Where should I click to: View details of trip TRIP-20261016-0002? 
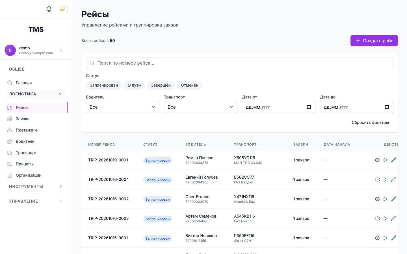pos(378,199)
